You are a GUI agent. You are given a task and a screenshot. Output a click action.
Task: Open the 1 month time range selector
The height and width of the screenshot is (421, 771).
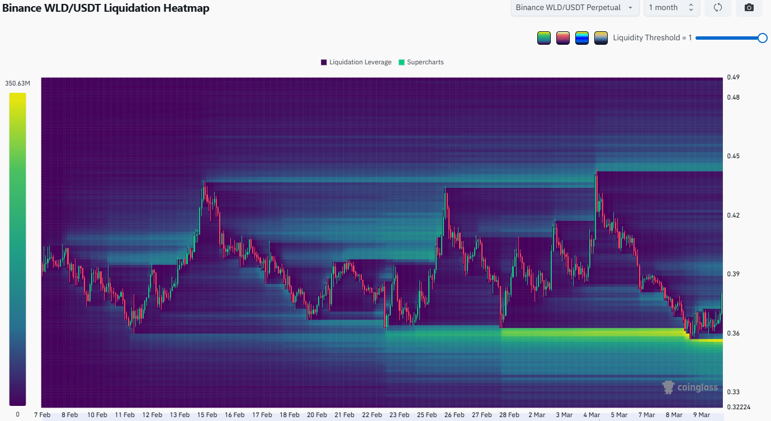[x=670, y=8]
